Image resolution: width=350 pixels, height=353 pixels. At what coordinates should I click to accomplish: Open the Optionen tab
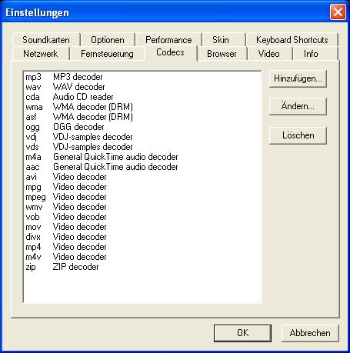[x=108, y=40]
